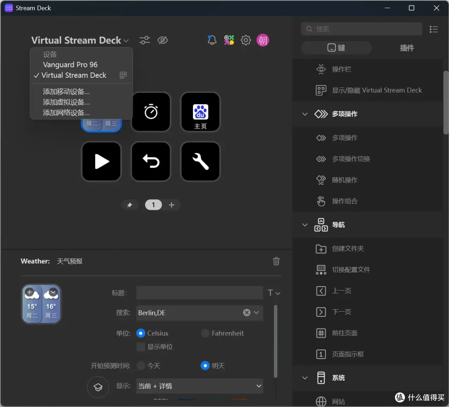The width and height of the screenshot is (449, 407).
Task: Switch to the 插件 tab
Action: 407,47
